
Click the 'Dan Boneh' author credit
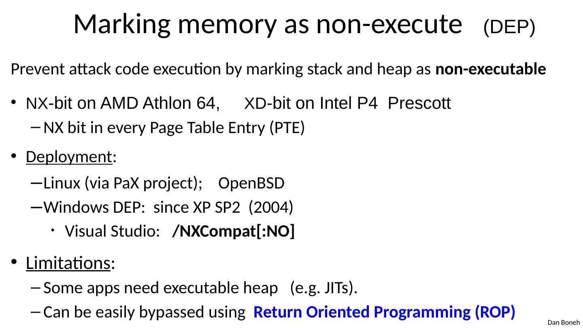pyautogui.click(x=564, y=322)
